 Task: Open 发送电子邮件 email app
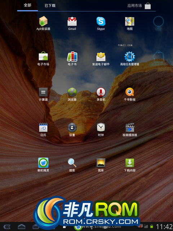click(x=101, y=58)
